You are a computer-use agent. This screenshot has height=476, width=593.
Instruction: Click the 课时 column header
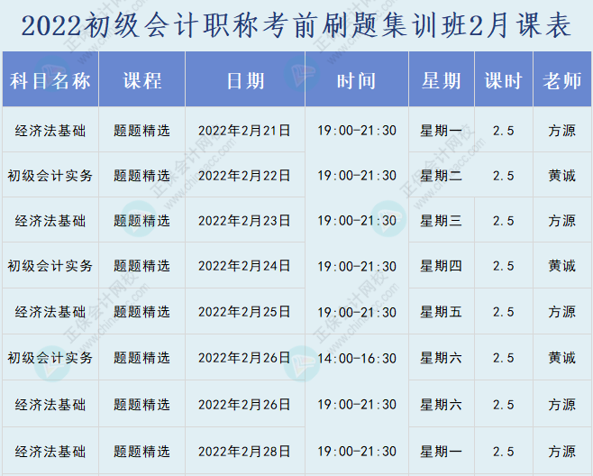point(504,81)
